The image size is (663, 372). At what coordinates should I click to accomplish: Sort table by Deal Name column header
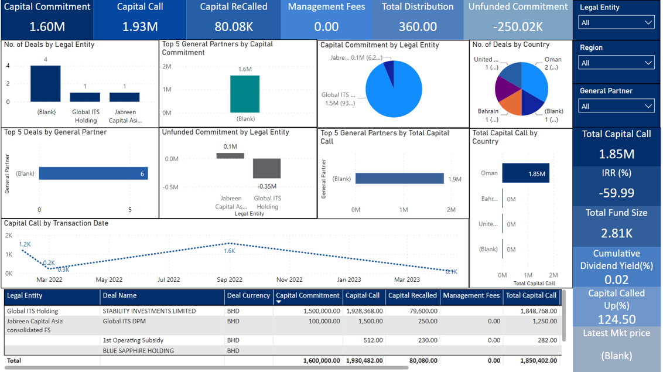119,296
